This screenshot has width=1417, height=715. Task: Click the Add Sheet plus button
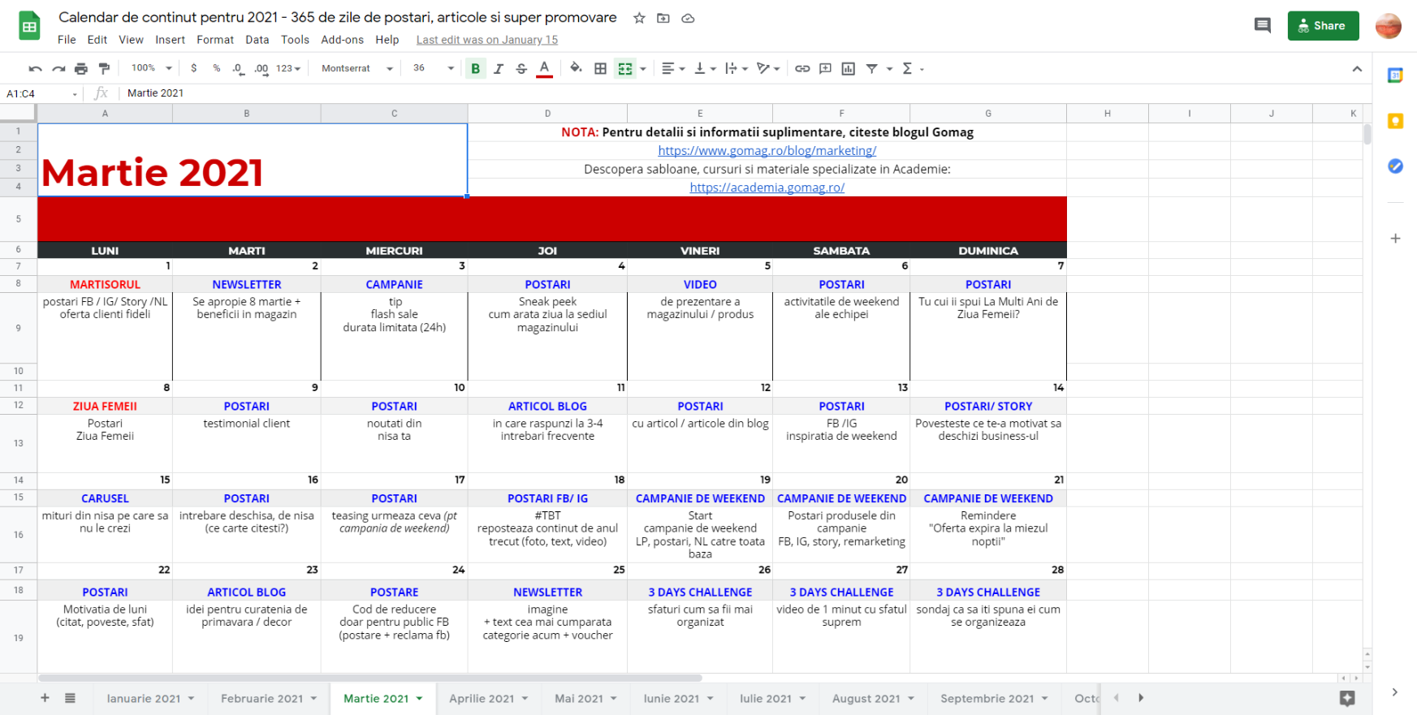coord(45,698)
